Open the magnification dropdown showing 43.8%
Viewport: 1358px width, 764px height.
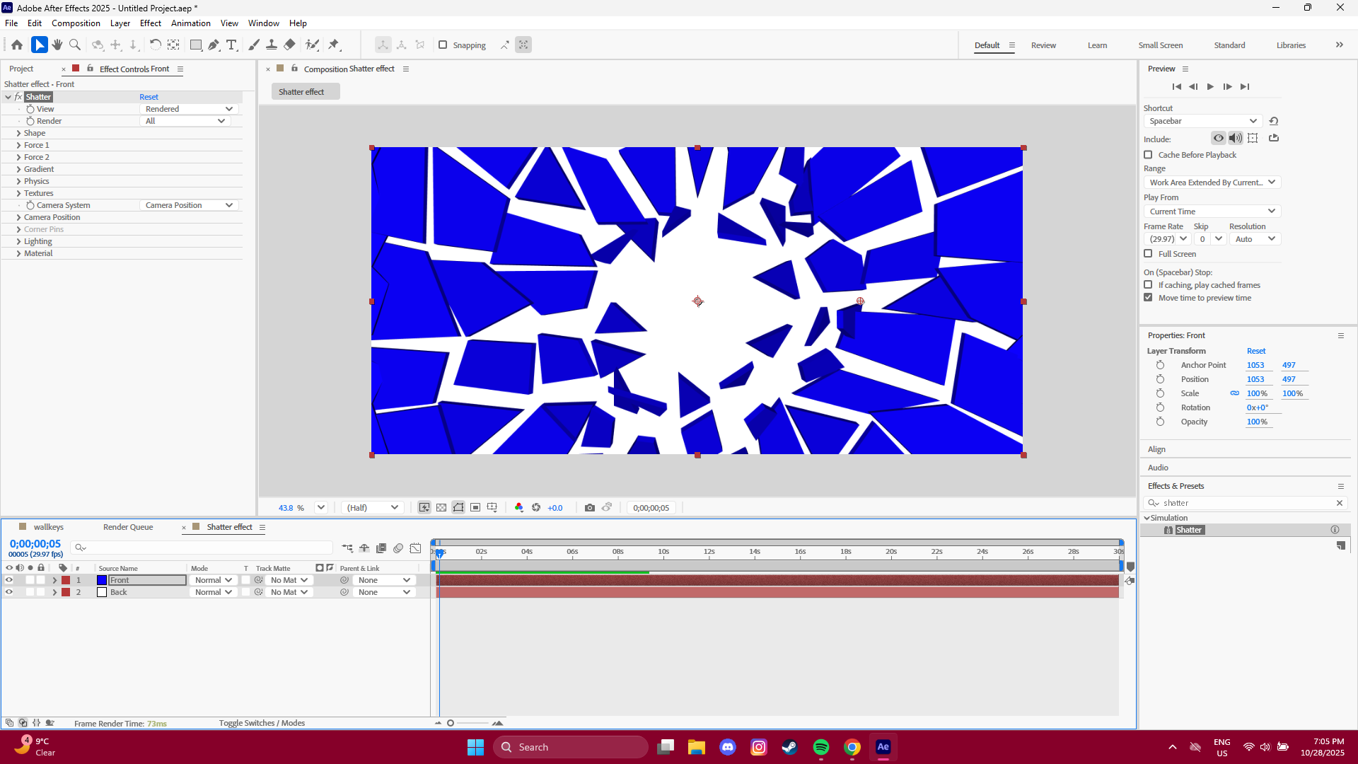[320, 507]
